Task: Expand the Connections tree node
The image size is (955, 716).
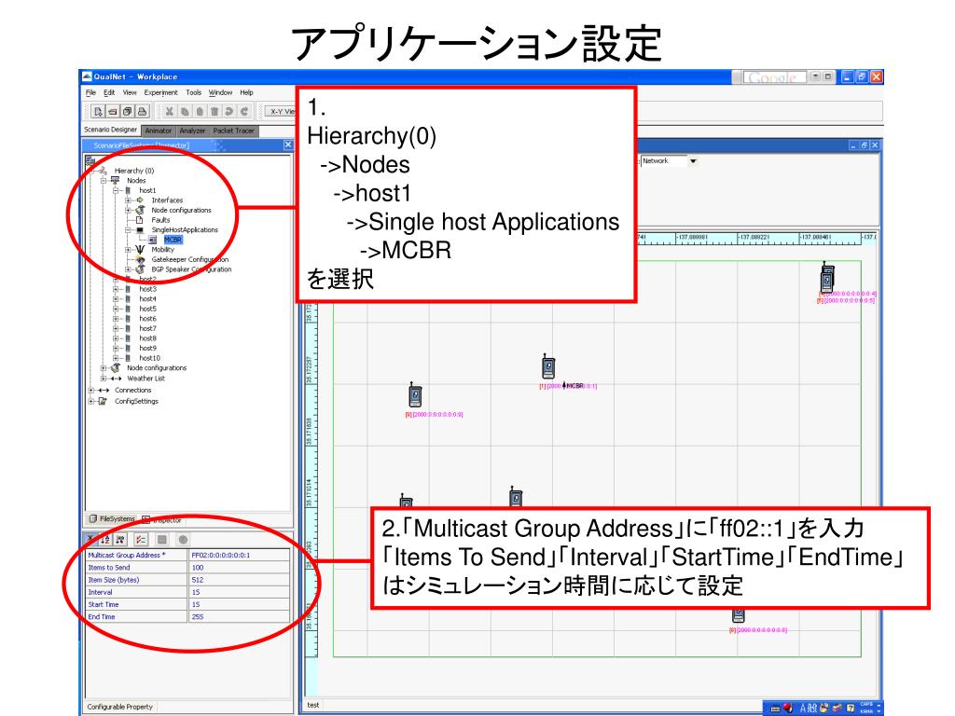Action: 91,391
